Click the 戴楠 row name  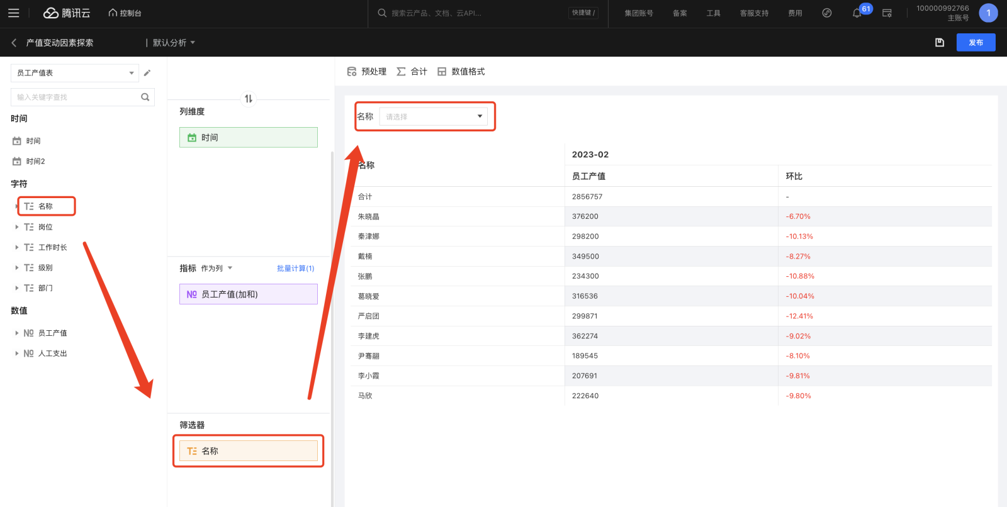tap(365, 257)
